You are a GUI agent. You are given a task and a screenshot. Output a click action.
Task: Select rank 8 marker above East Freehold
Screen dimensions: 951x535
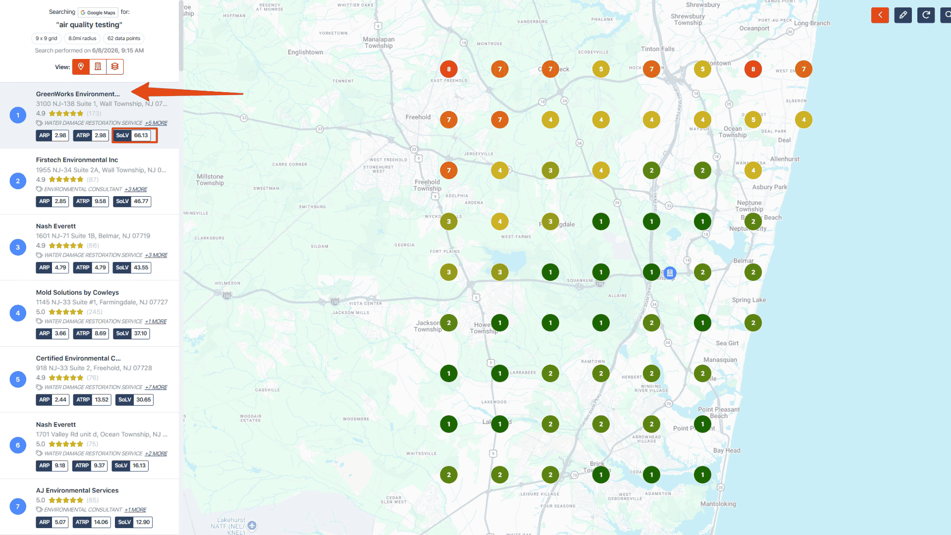[x=449, y=69]
